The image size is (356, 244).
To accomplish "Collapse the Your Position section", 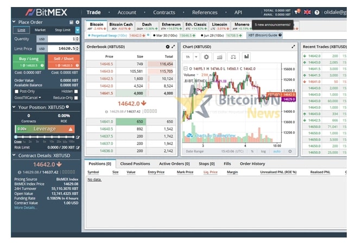I will (14, 107).
